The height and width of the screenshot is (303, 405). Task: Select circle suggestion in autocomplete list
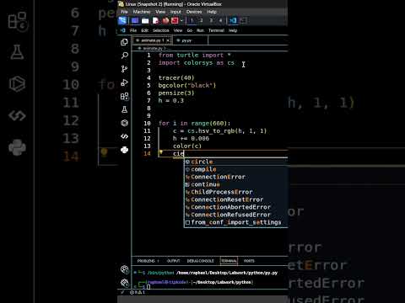click(x=236, y=162)
